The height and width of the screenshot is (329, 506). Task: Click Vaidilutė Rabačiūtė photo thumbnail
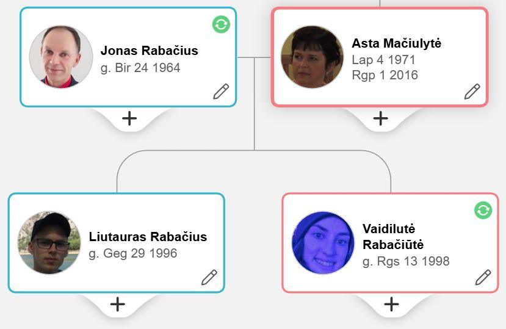323,242
